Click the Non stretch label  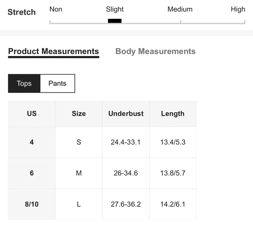(x=56, y=9)
